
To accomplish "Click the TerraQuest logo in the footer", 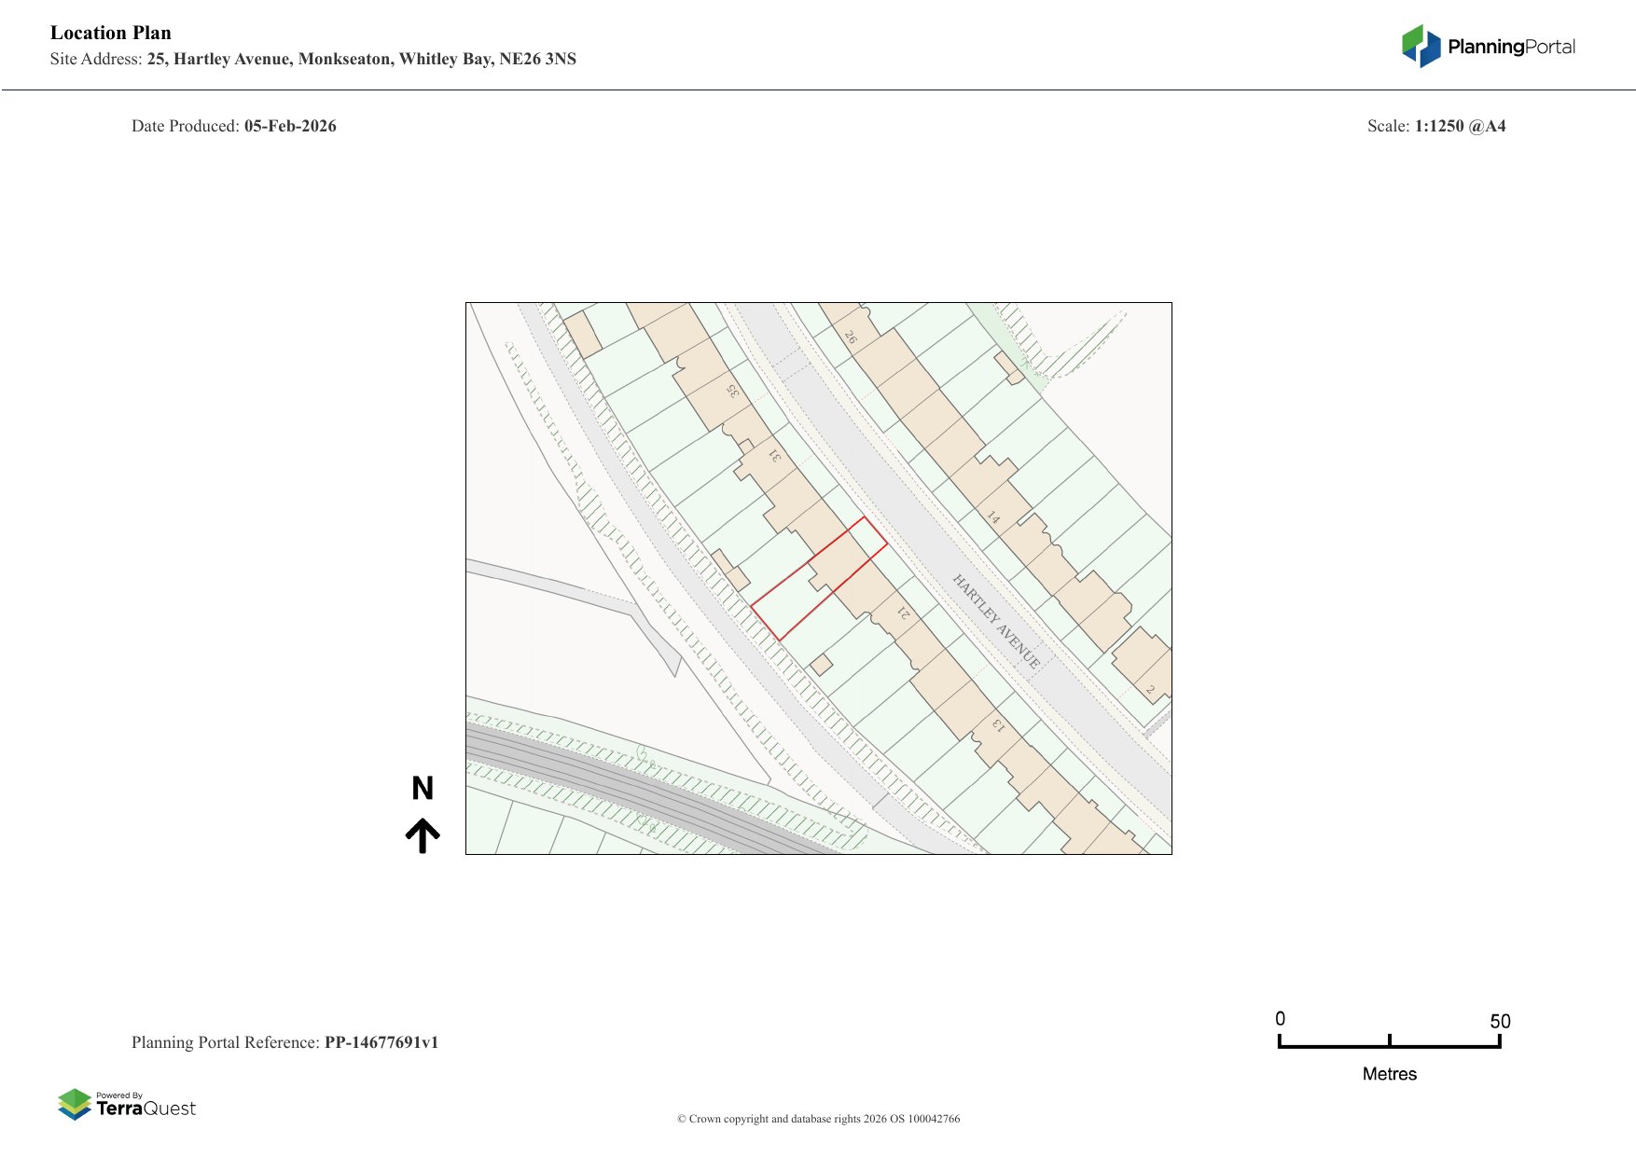I will pyautogui.click(x=127, y=1104).
